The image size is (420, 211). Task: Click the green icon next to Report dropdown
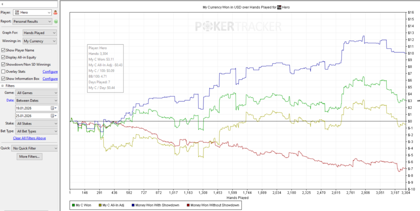(55, 21)
